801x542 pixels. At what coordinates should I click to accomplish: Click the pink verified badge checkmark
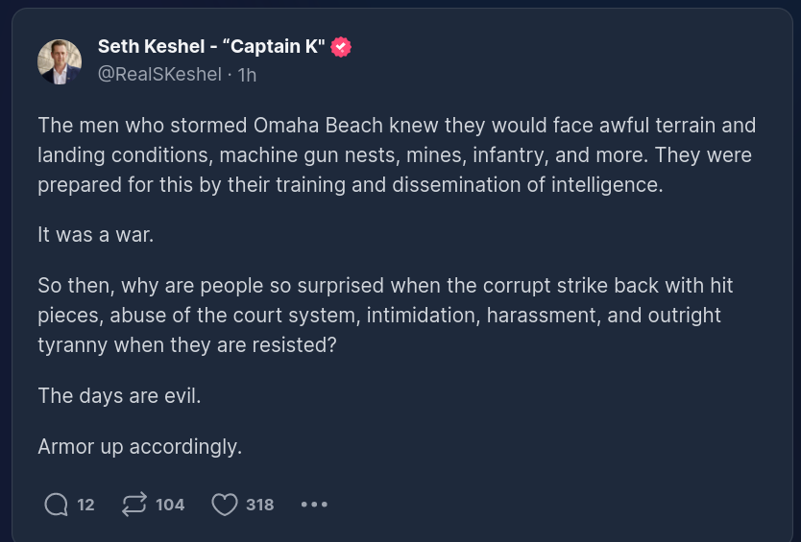[x=341, y=47]
